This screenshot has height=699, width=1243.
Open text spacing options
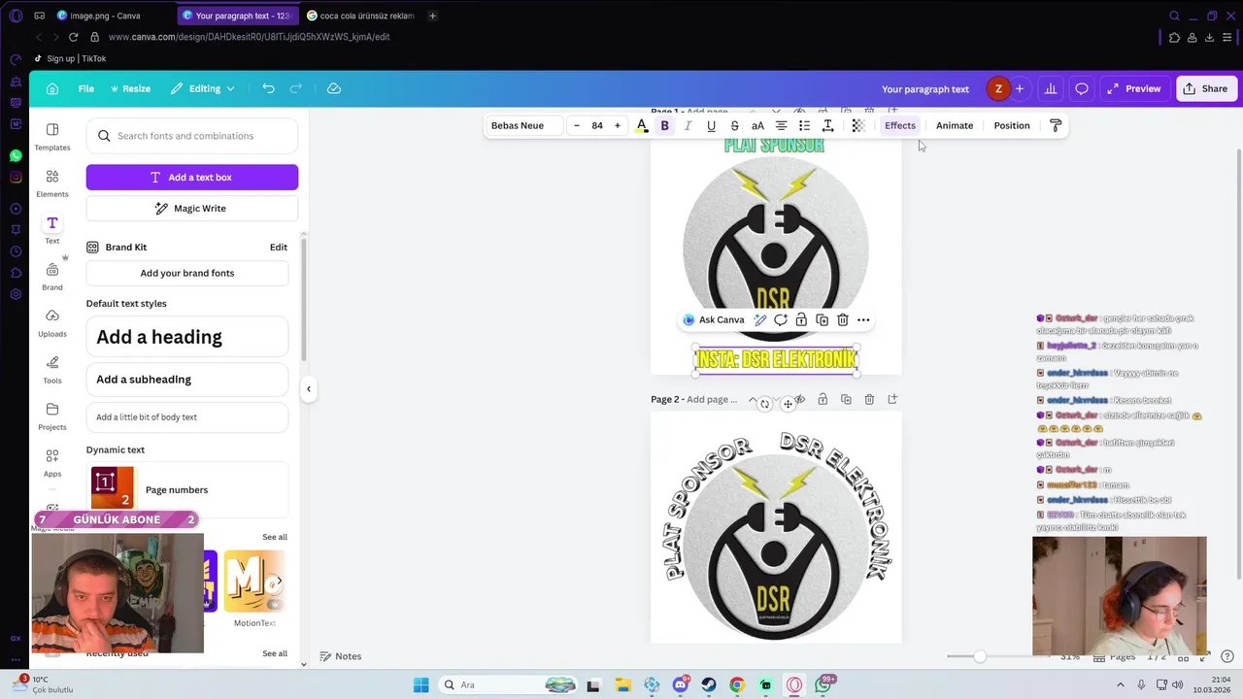coord(827,125)
